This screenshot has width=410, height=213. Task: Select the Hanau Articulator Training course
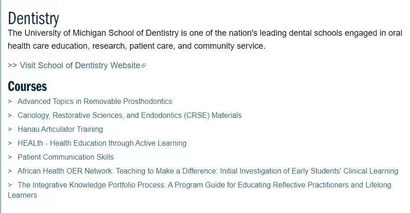point(60,129)
